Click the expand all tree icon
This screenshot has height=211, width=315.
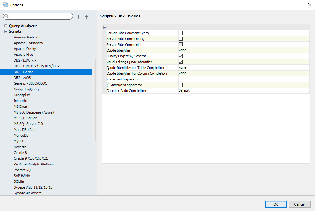(79, 17)
